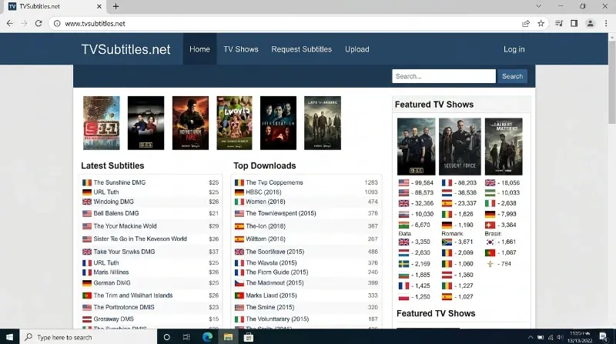Click the site info icon in address bar
This screenshot has width=616, height=344.
point(57,24)
